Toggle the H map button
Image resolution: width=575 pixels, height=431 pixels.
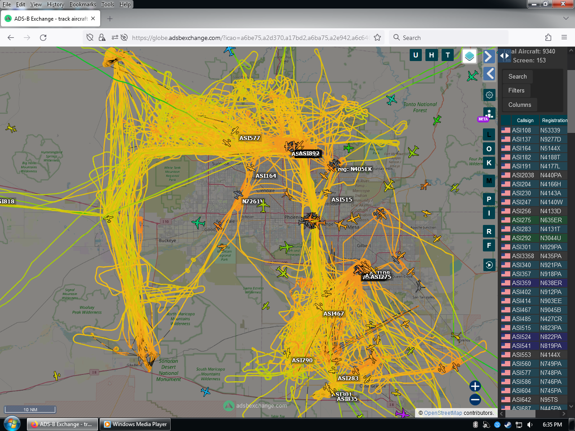(x=432, y=55)
